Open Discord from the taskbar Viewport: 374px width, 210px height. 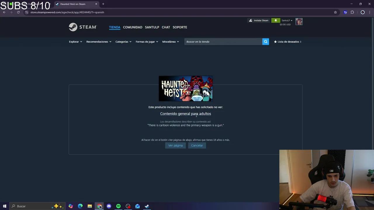pyautogui.click(x=109, y=206)
